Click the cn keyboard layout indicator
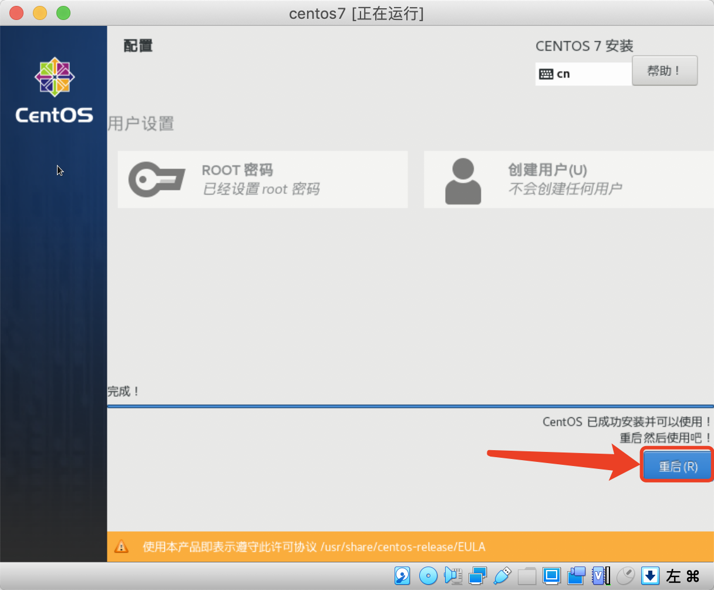This screenshot has width=714, height=590. pyautogui.click(x=583, y=73)
